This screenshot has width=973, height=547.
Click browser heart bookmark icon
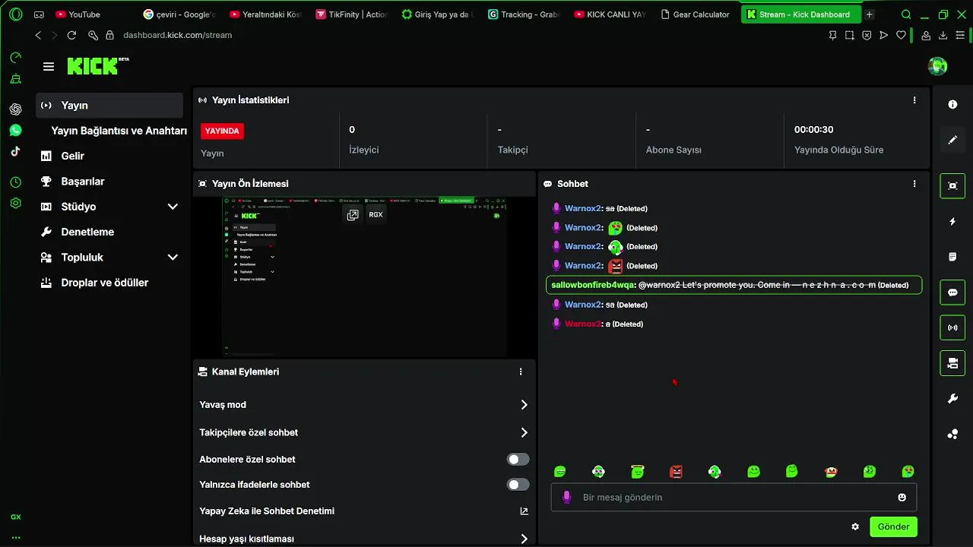901,35
